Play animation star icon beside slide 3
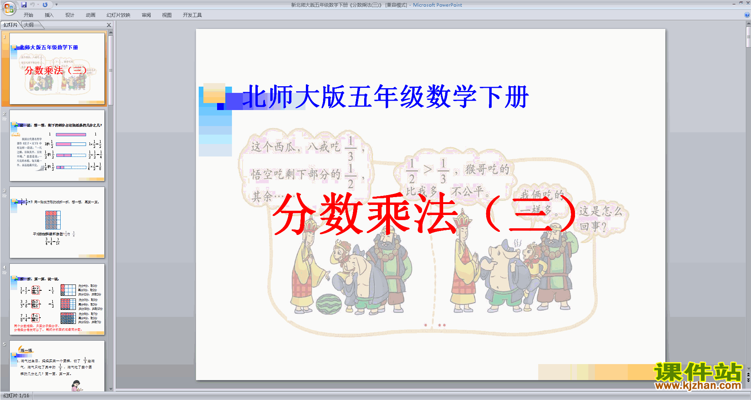This screenshot has height=400, width=751. 4,196
